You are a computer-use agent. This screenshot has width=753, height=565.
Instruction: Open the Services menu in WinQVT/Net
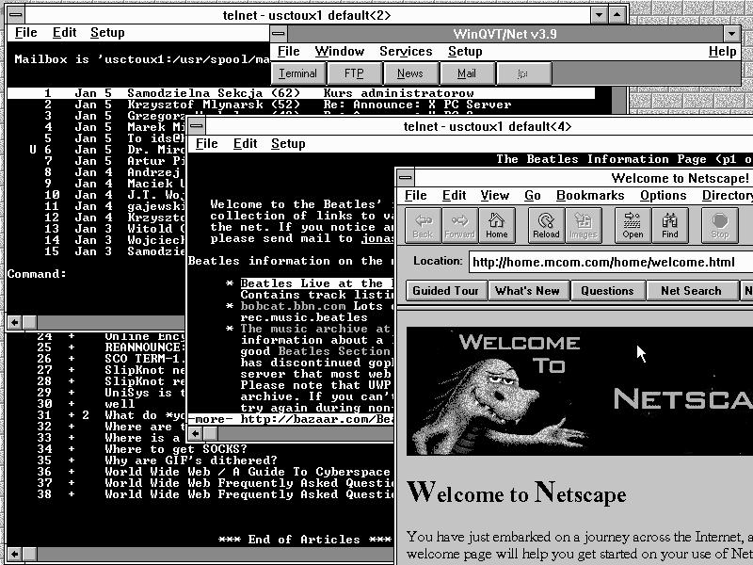pyautogui.click(x=406, y=52)
